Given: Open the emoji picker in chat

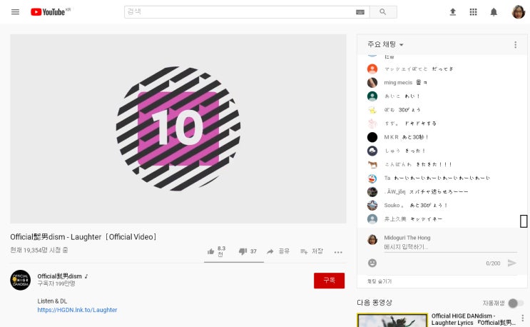Looking at the screenshot, I should click(372, 263).
